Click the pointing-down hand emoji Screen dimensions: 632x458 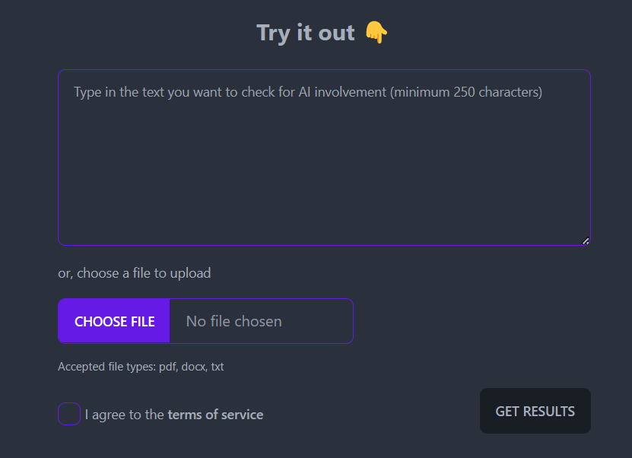376,33
